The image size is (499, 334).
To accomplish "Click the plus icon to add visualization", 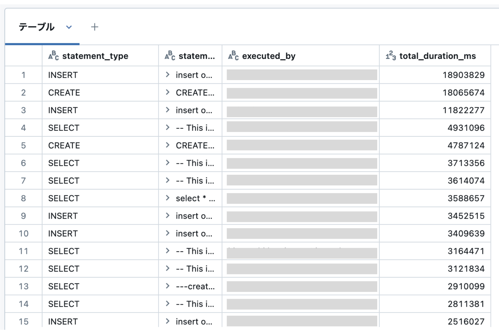I will click(94, 27).
